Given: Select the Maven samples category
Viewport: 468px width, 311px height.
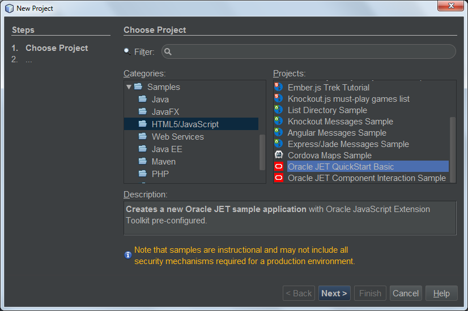Looking at the screenshot, I should (163, 162).
